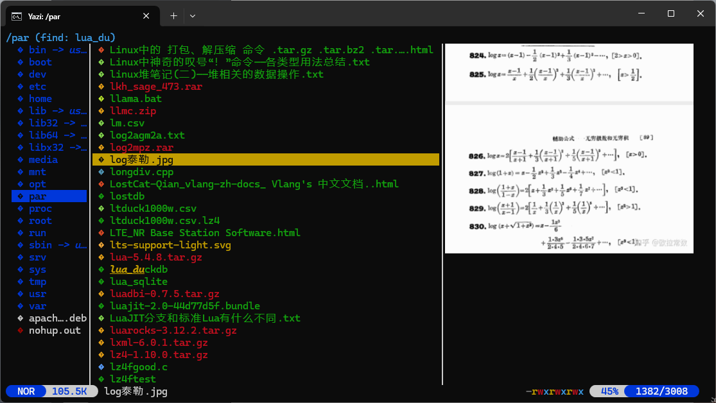This screenshot has height=403, width=716.
Task: Click the icon beside lz4ftest
Action: click(101, 379)
